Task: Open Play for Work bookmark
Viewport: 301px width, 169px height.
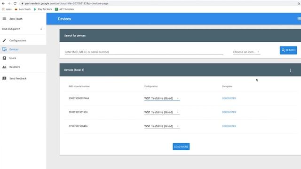Action: (43, 9)
